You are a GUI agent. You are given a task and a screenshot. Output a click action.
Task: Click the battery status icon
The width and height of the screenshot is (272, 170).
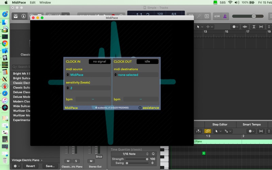(x=252, y=2)
